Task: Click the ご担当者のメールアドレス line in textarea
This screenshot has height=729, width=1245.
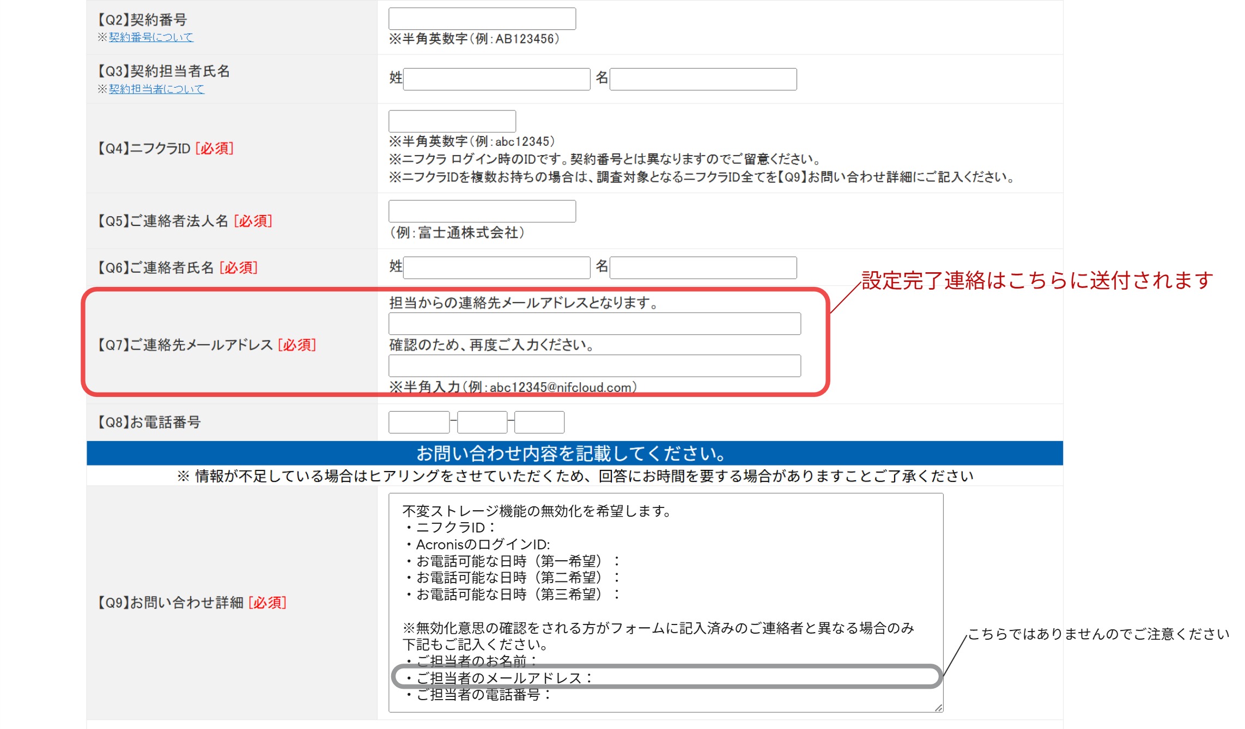Action: [x=504, y=678]
